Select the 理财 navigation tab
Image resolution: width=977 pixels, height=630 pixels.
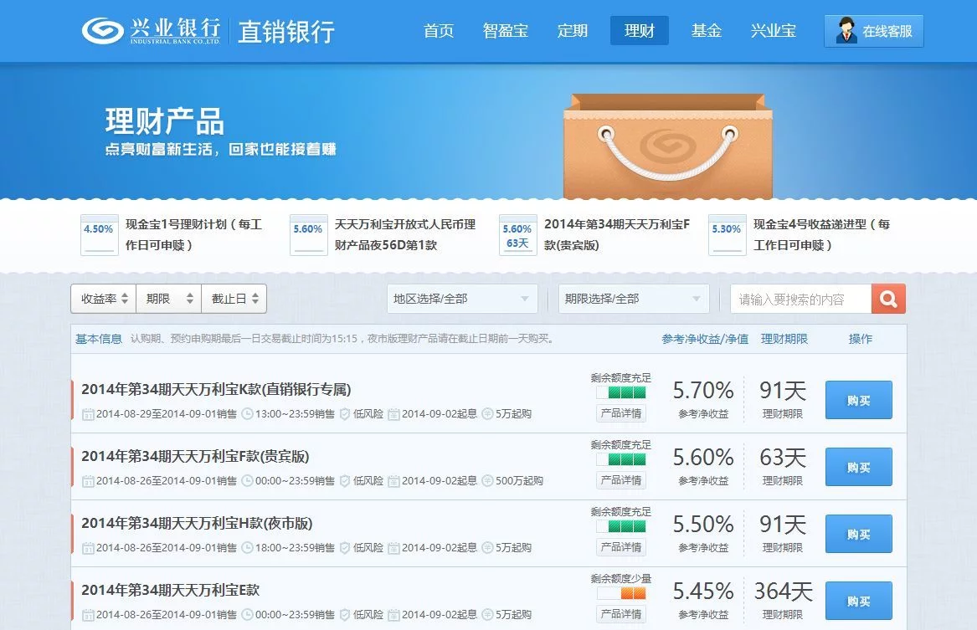[640, 30]
